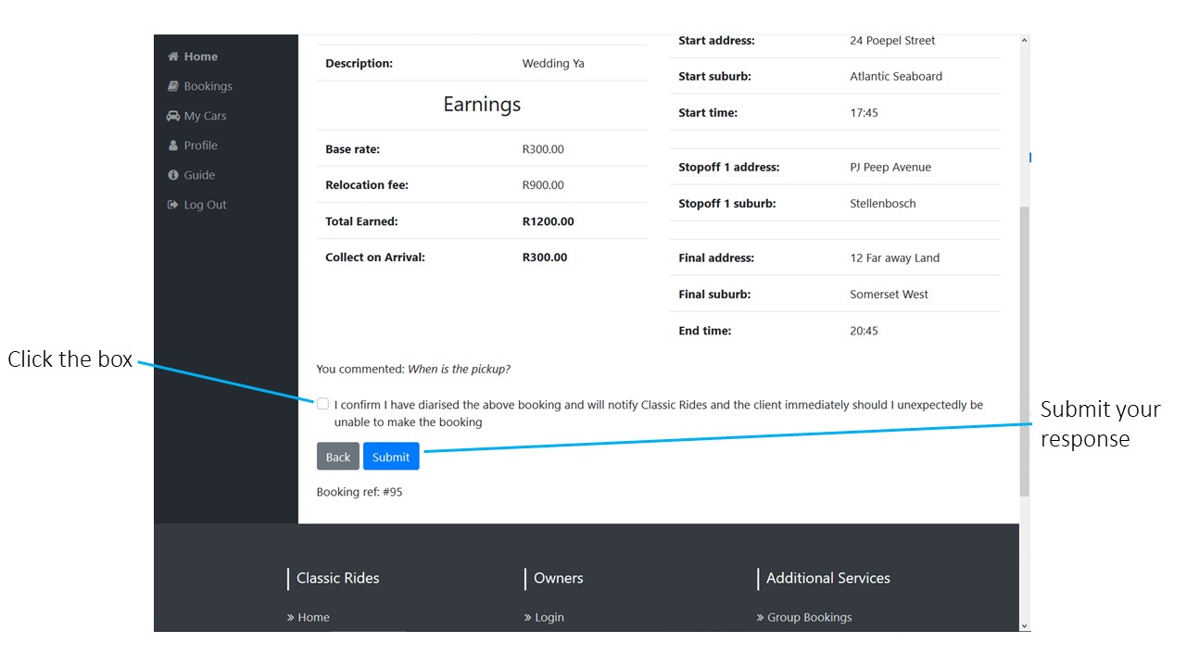Click the Somerset West suburb value
Image resolution: width=1186 pixels, height=667 pixels.
click(x=889, y=295)
